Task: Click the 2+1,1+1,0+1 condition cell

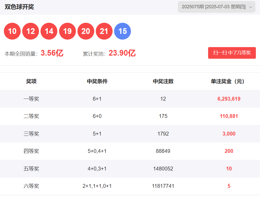Action: pyautogui.click(x=97, y=186)
